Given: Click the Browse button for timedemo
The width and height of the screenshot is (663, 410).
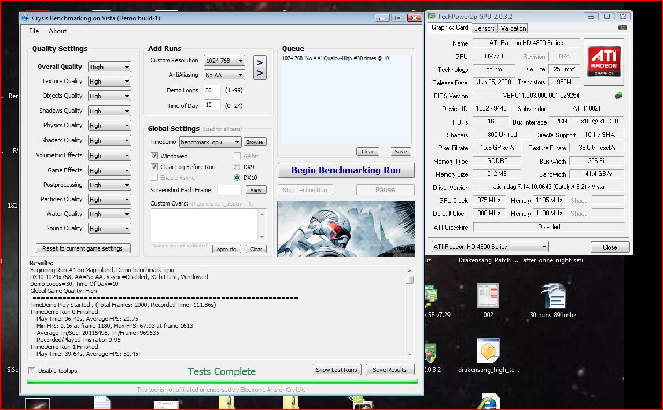Looking at the screenshot, I should pos(255,142).
